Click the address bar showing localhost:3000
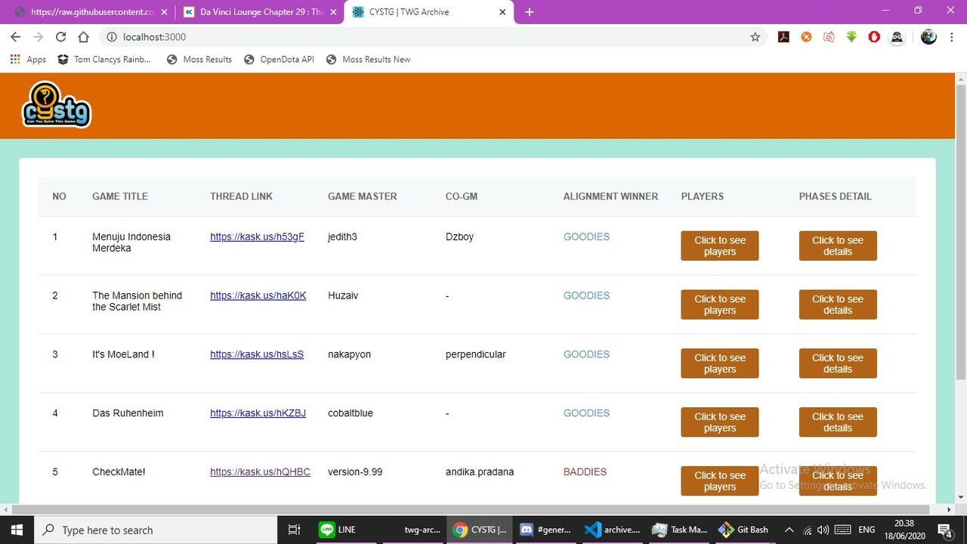This screenshot has height=544, width=967. click(x=423, y=37)
